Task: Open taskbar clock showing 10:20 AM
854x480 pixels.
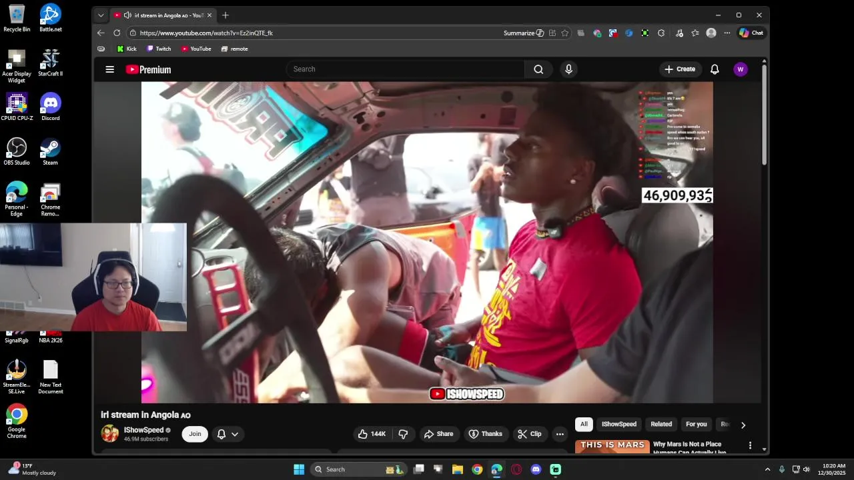Action: [x=834, y=469]
